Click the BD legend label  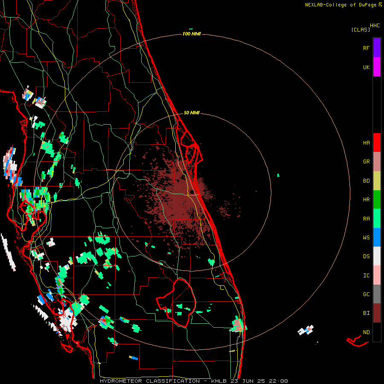click(366, 181)
